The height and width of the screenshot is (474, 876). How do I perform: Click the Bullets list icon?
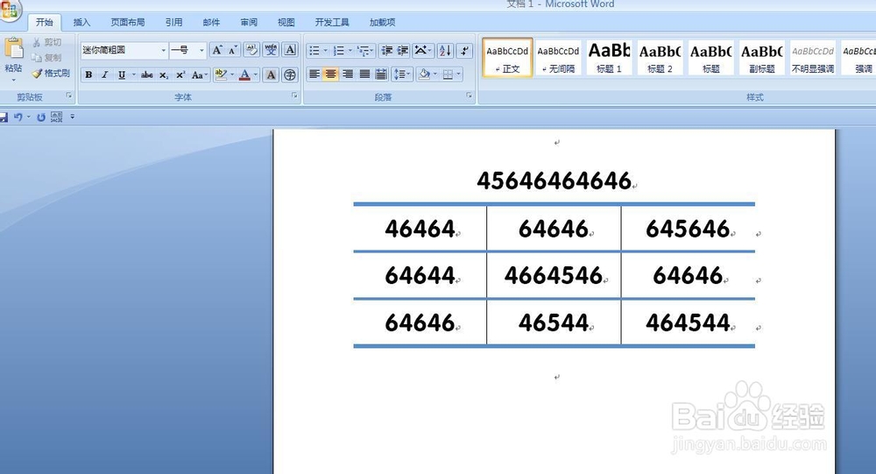point(314,51)
